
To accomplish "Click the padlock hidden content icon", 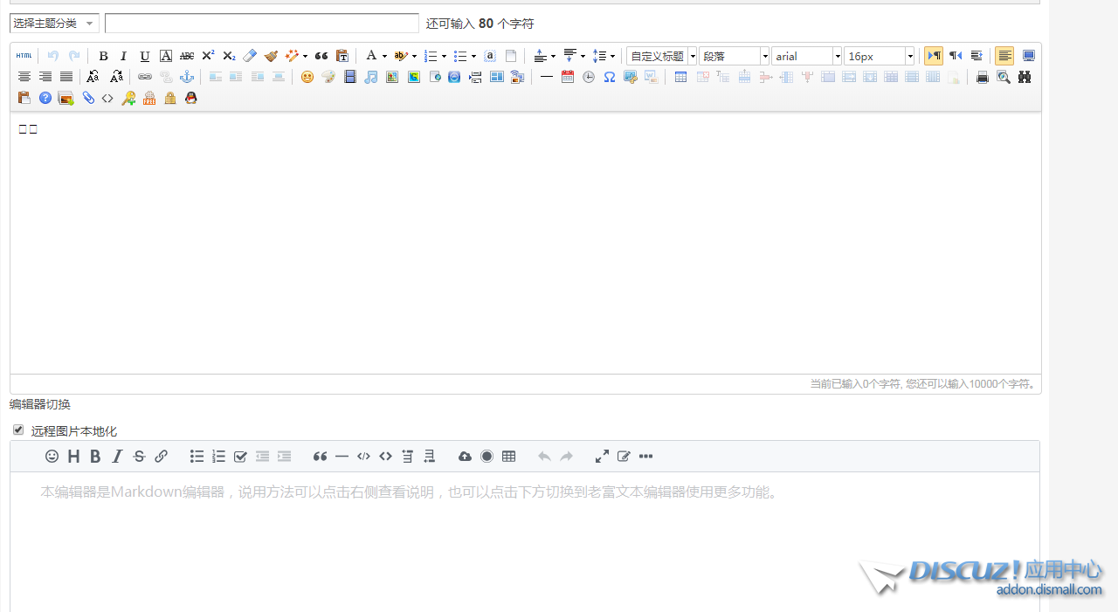I will (170, 98).
